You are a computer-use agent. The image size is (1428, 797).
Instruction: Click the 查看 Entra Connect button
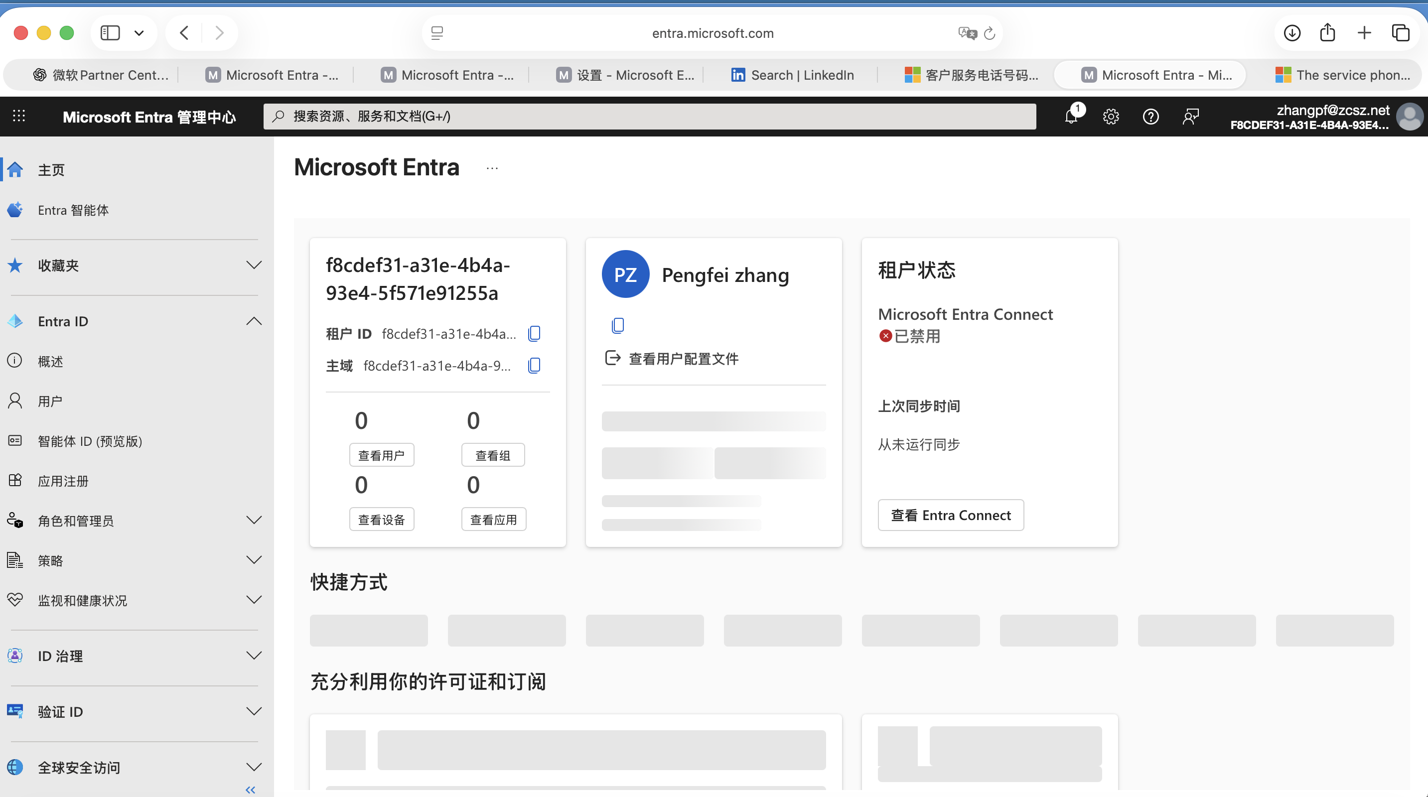(950, 516)
